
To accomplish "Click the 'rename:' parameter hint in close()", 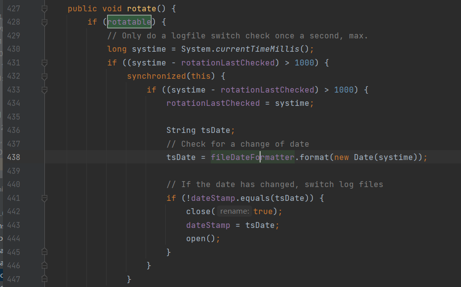I will click(234, 211).
